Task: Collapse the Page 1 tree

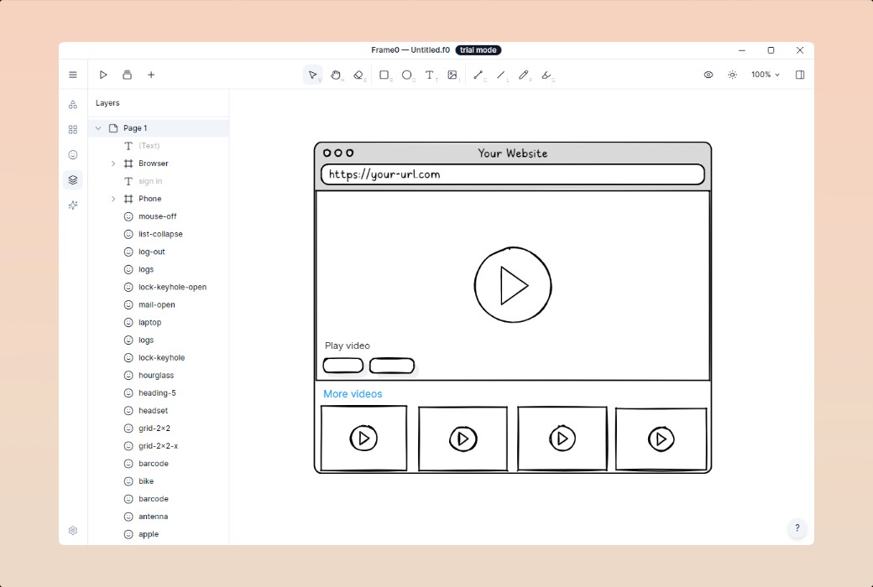Action: click(98, 128)
